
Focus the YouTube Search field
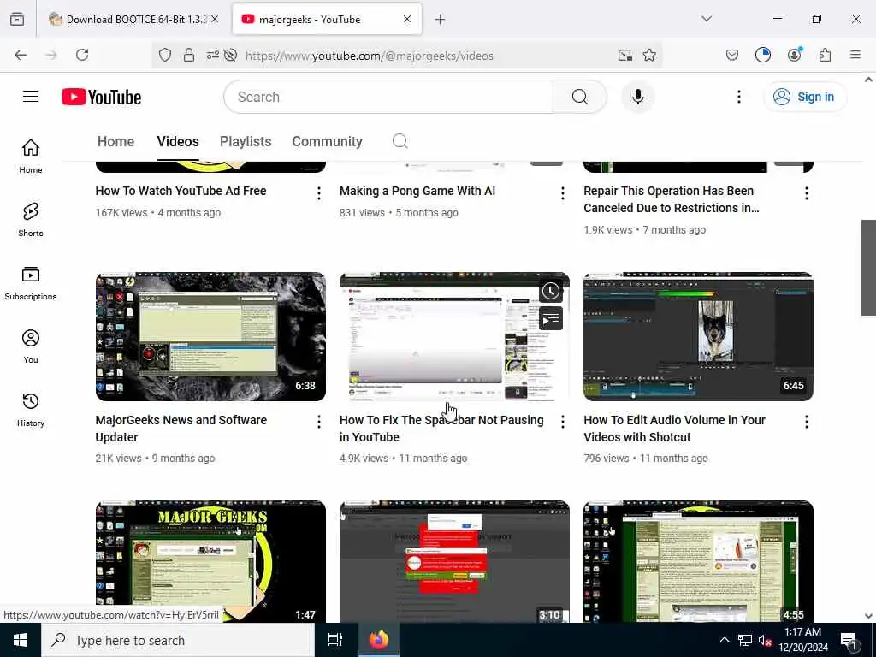(388, 97)
